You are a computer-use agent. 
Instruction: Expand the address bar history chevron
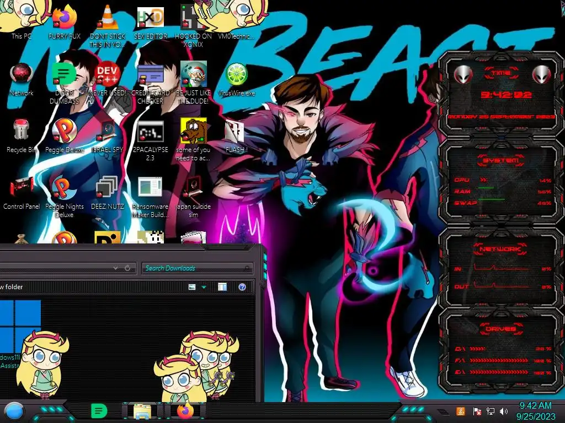[x=115, y=268]
